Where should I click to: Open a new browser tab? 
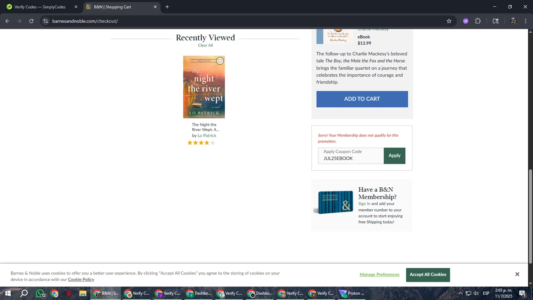tap(167, 7)
